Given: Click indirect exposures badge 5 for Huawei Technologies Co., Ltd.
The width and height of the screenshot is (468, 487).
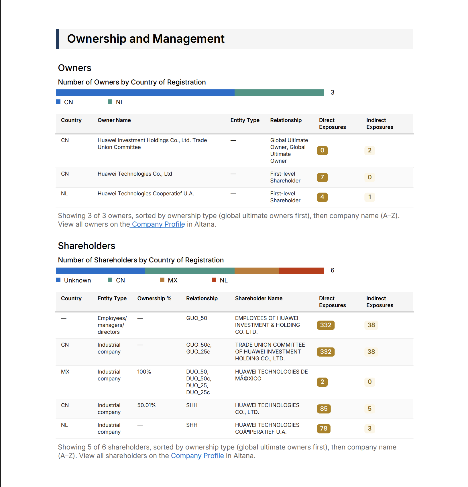Looking at the screenshot, I should click(370, 409).
